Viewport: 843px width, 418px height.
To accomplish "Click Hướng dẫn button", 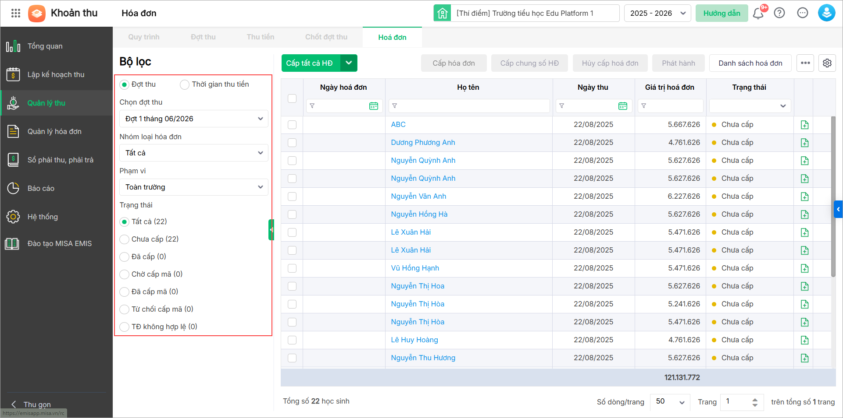I will 722,13.
